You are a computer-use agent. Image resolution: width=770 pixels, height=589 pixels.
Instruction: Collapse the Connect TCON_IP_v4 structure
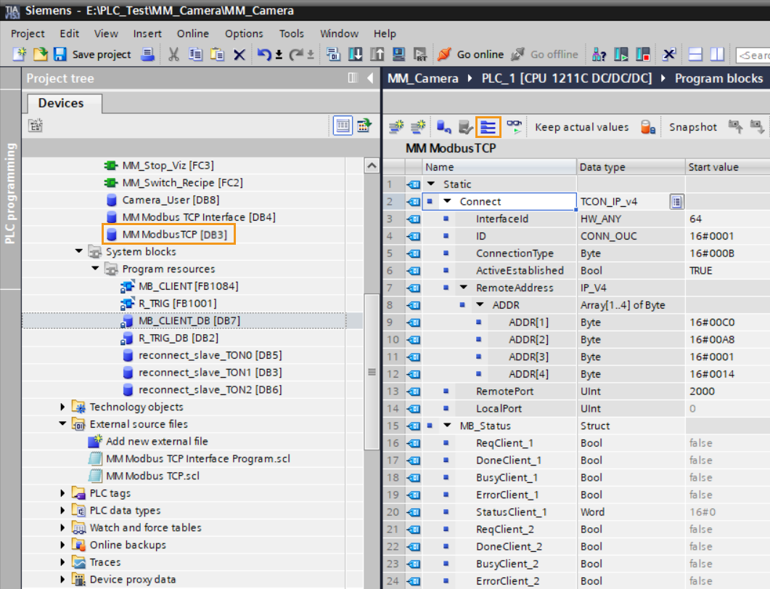point(446,200)
